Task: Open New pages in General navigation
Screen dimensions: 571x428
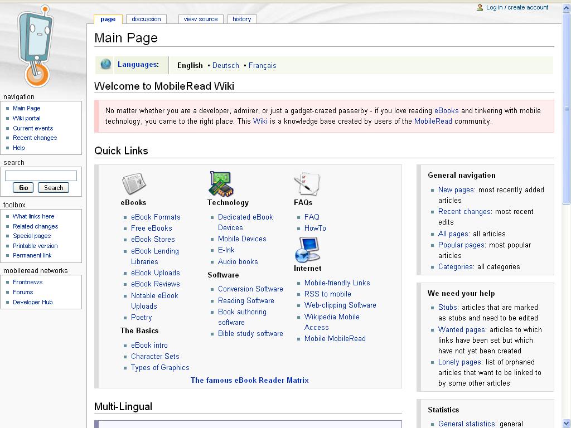Action: [x=456, y=189]
